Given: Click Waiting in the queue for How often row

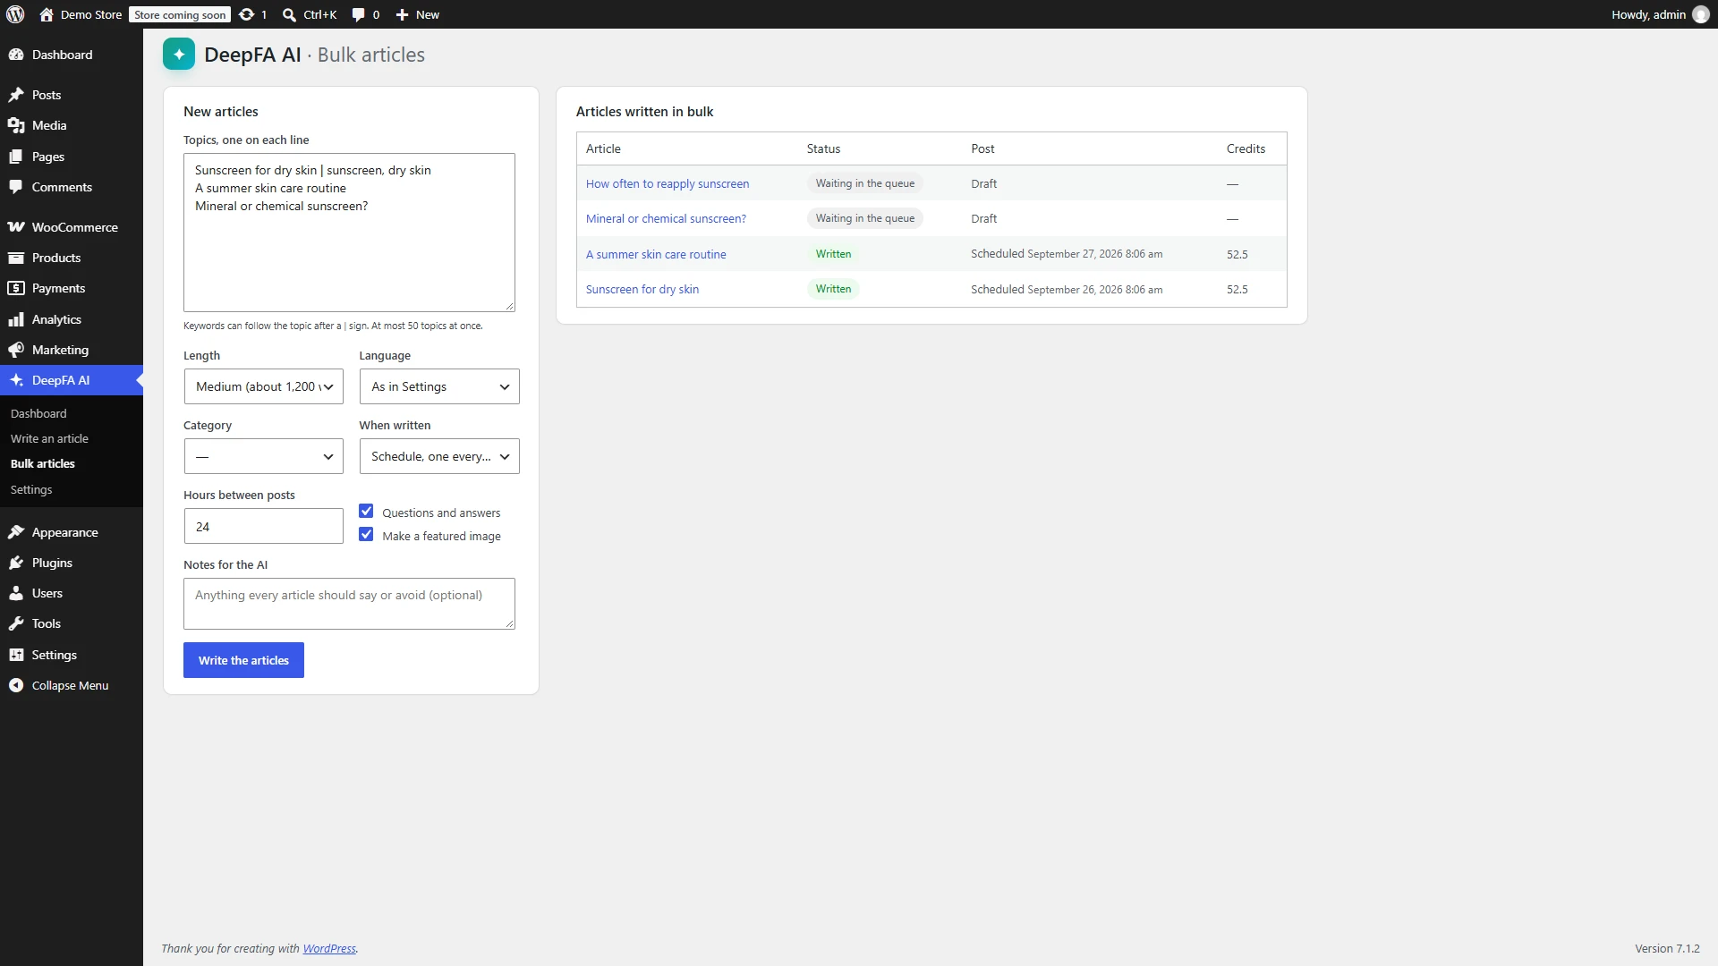Looking at the screenshot, I should [864, 183].
